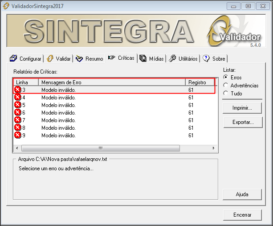Sort by the Linha column header
Screen dimensions: 273x226
point(26,82)
